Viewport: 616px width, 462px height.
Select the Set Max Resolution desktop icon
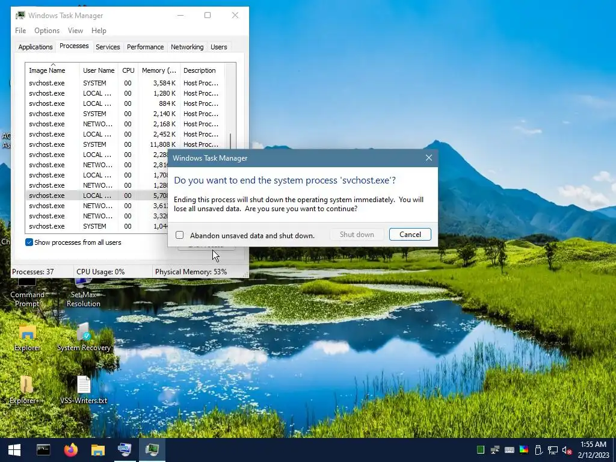(x=83, y=293)
